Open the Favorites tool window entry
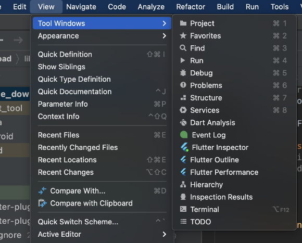The width and height of the screenshot is (302, 243). click(234, 36)
